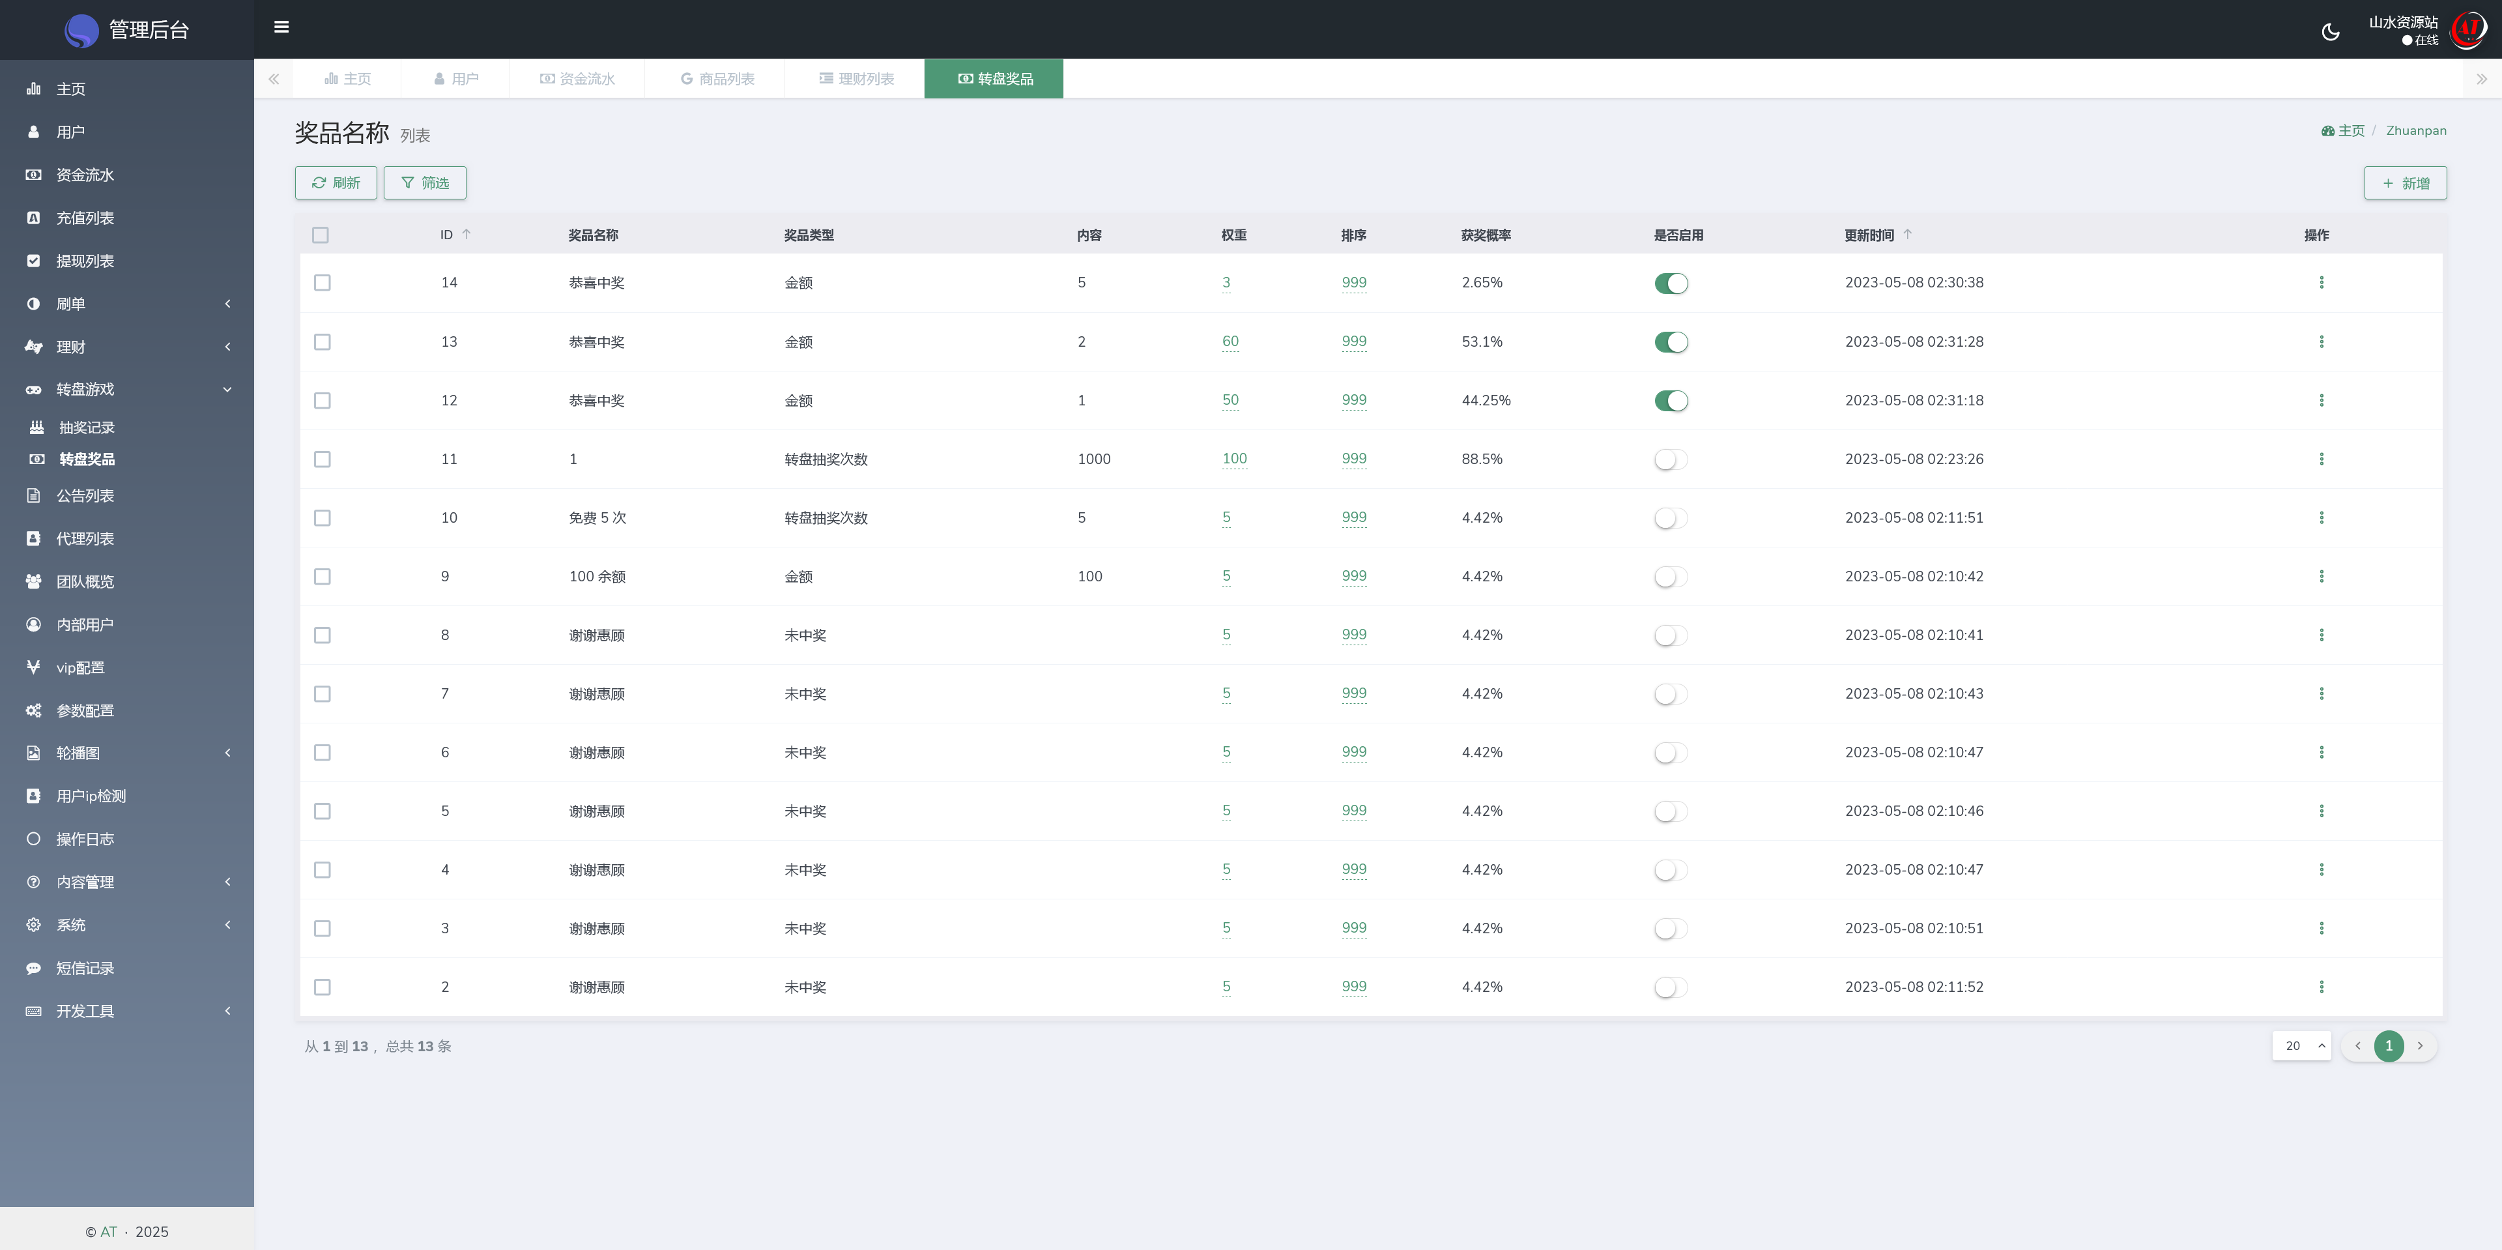Viewport: 2502px width, 1250px height.
Task: Open 短信记录 from sidebar
Action: (85, 968)
